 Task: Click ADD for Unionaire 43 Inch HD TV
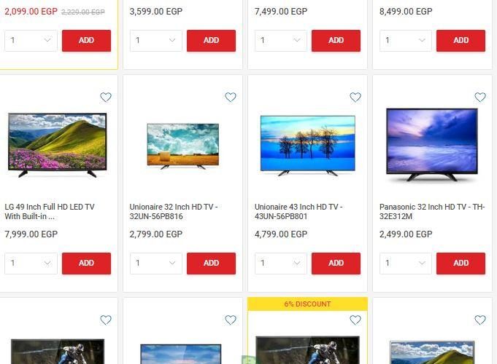[336, 263]
